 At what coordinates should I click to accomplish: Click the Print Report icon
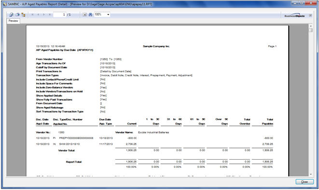[x=17, y=14]
